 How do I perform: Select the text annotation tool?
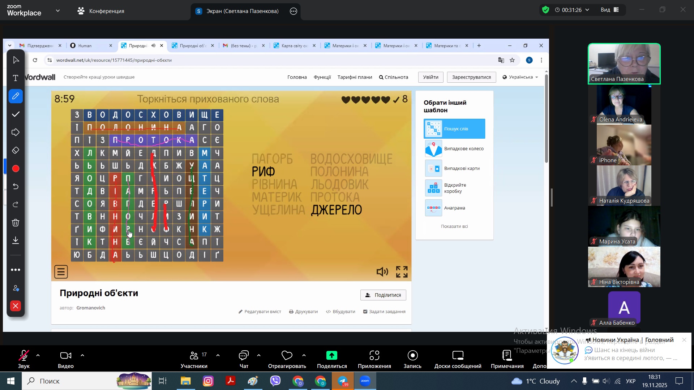[16, 78]
